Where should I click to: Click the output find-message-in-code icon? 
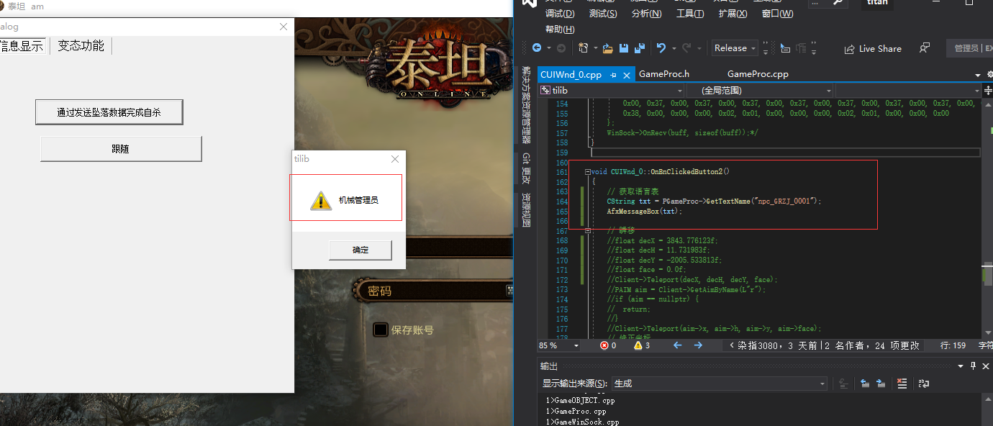coord(843,384)
